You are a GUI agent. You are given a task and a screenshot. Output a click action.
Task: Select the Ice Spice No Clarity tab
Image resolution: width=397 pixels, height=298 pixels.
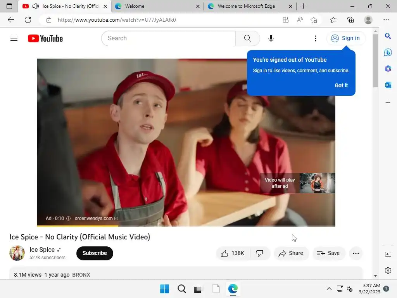(65, 6)
